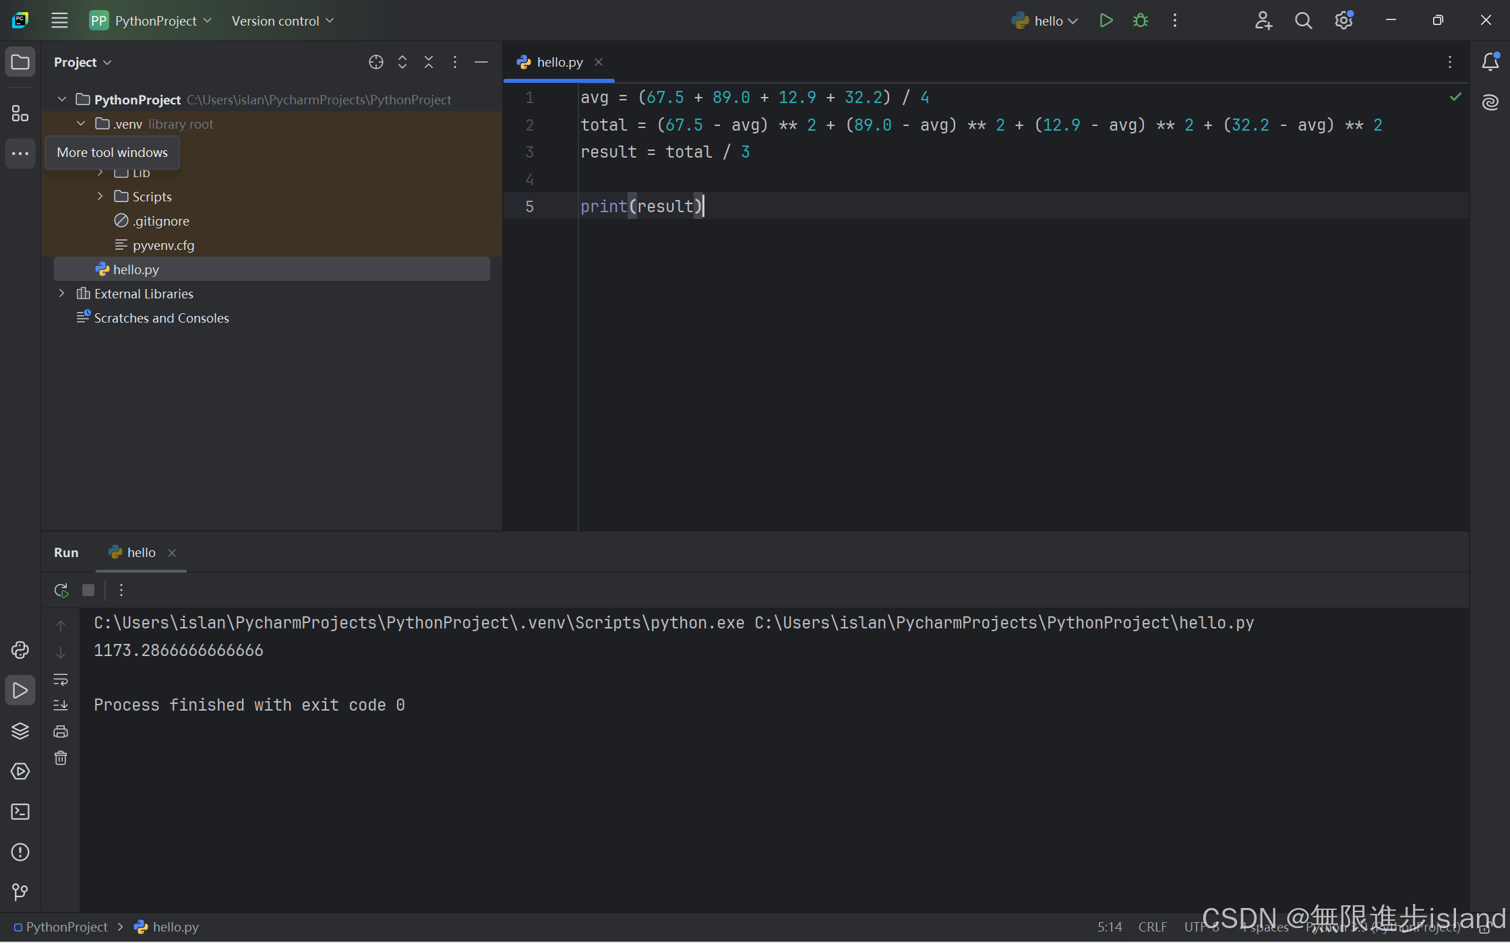Open the main hamburger menu
This screenshot has height=943, width=1510.
point(59,21)
